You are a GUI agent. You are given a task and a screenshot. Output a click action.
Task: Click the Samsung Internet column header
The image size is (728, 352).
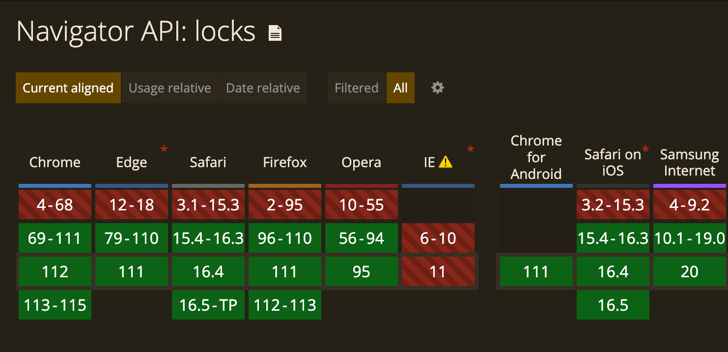pos(689,162)
